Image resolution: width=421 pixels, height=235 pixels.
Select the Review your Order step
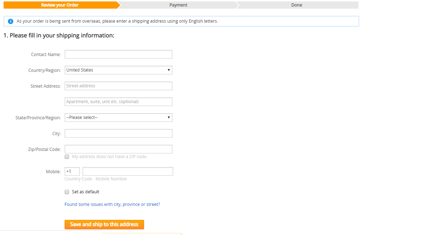pos(60,5)
